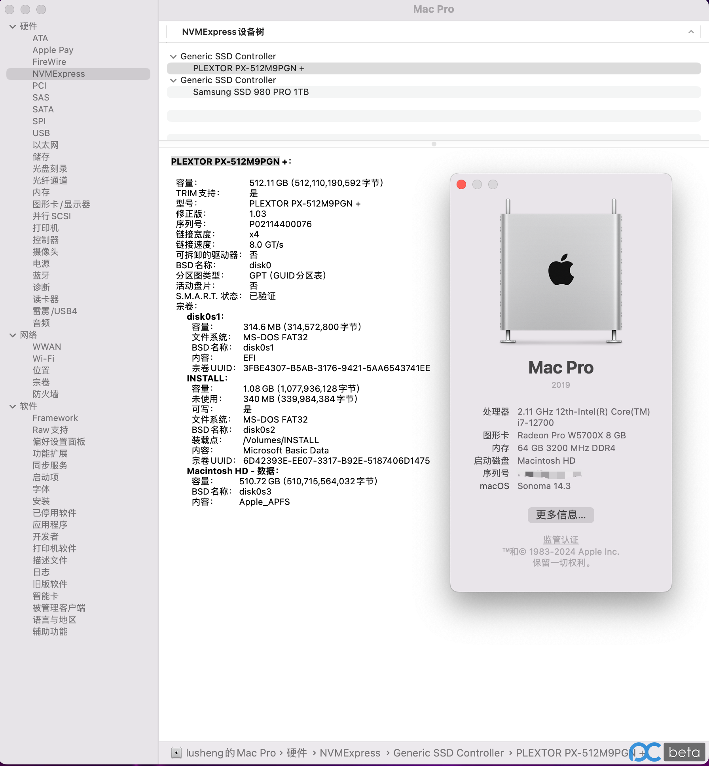The width and height of the screenshot is (709, 766).
Task: Select SPI in the sidebar
Action: pos(39,121)
